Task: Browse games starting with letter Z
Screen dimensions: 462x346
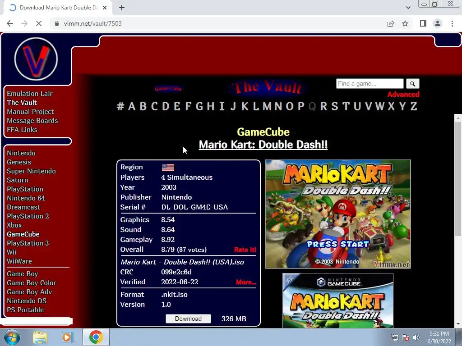Action: click(414, 106)
